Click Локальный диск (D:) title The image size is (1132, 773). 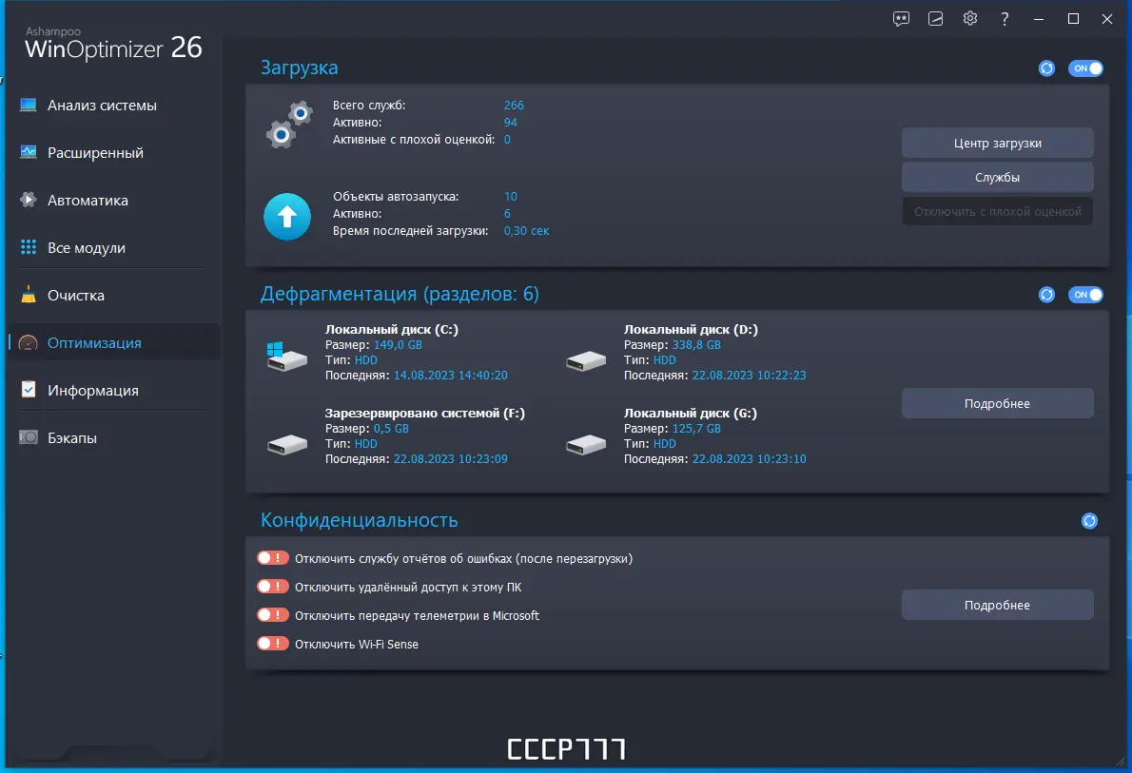[x=691, y=330]
